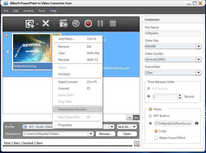Screen dimensions: 206x153
Task: Click the previous slide left arrow
Action: (x=7, y=51)
